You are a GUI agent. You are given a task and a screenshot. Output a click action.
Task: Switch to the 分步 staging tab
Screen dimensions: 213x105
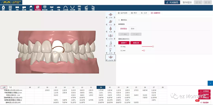(x=144, y=13)
